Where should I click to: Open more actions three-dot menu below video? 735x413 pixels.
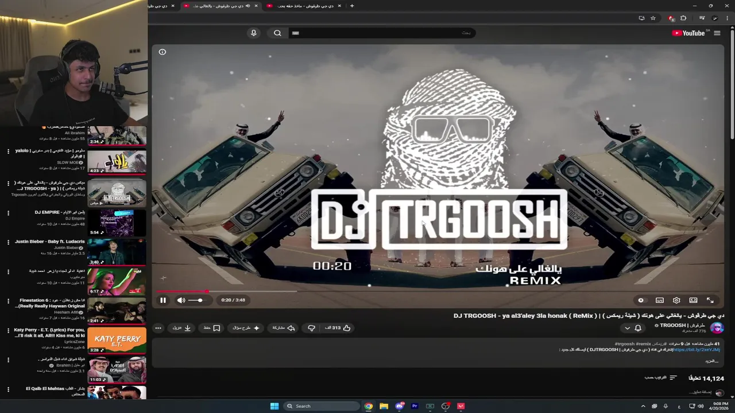coord(158,328)
